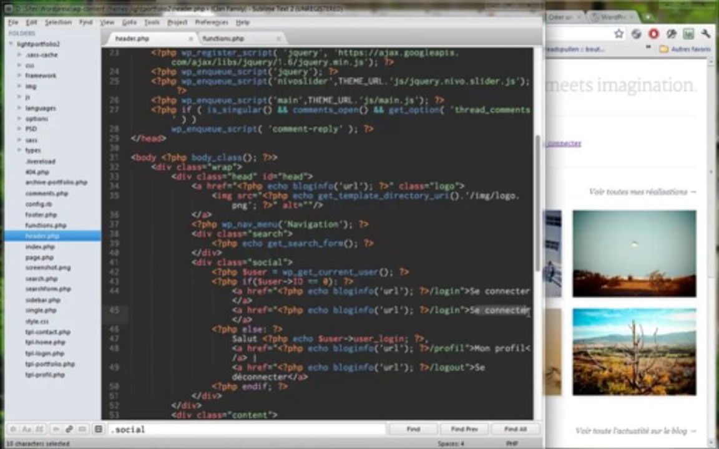Open index.php in the sidebar
This screenshot has height=449, width=719.
coord(39,246)
